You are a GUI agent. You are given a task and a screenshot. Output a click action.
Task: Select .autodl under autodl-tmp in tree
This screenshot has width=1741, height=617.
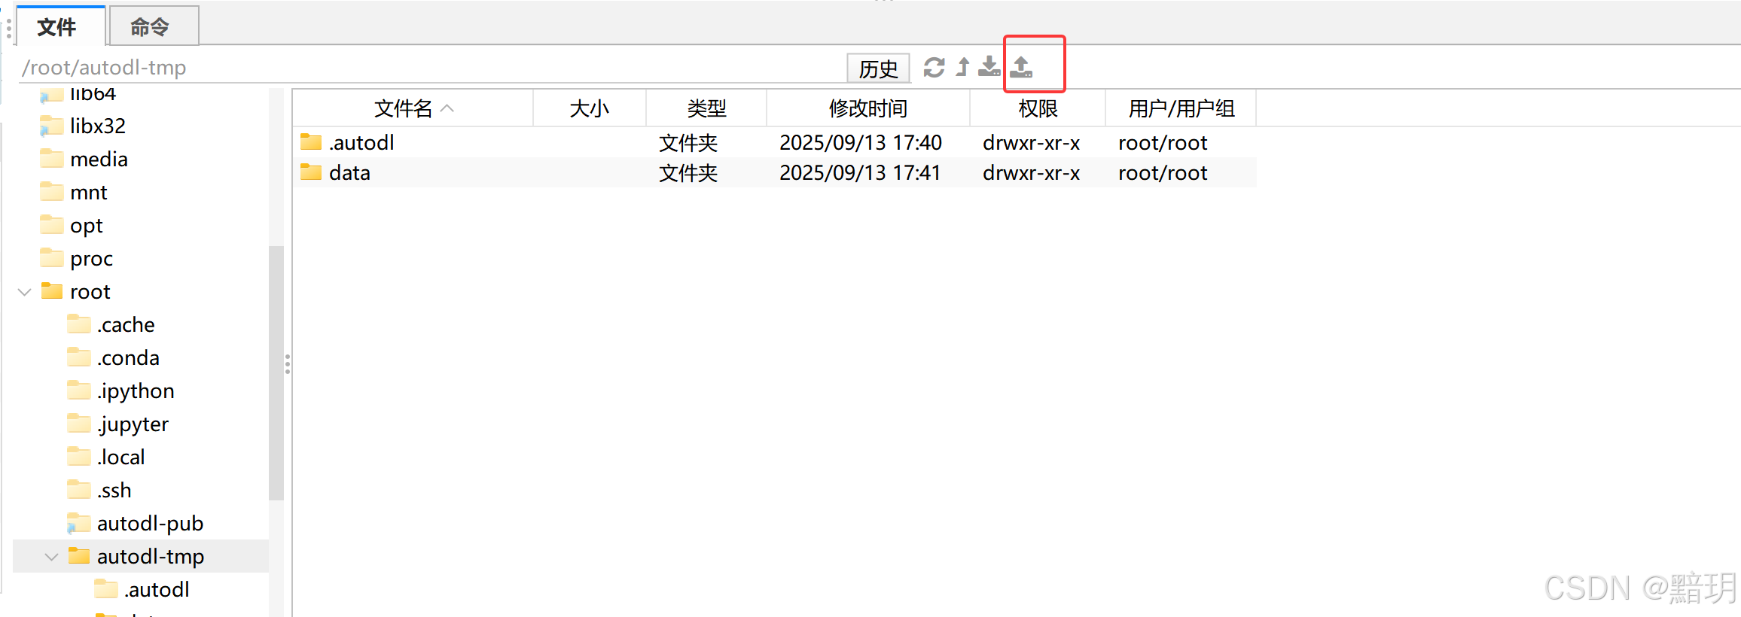pos(157,589)
